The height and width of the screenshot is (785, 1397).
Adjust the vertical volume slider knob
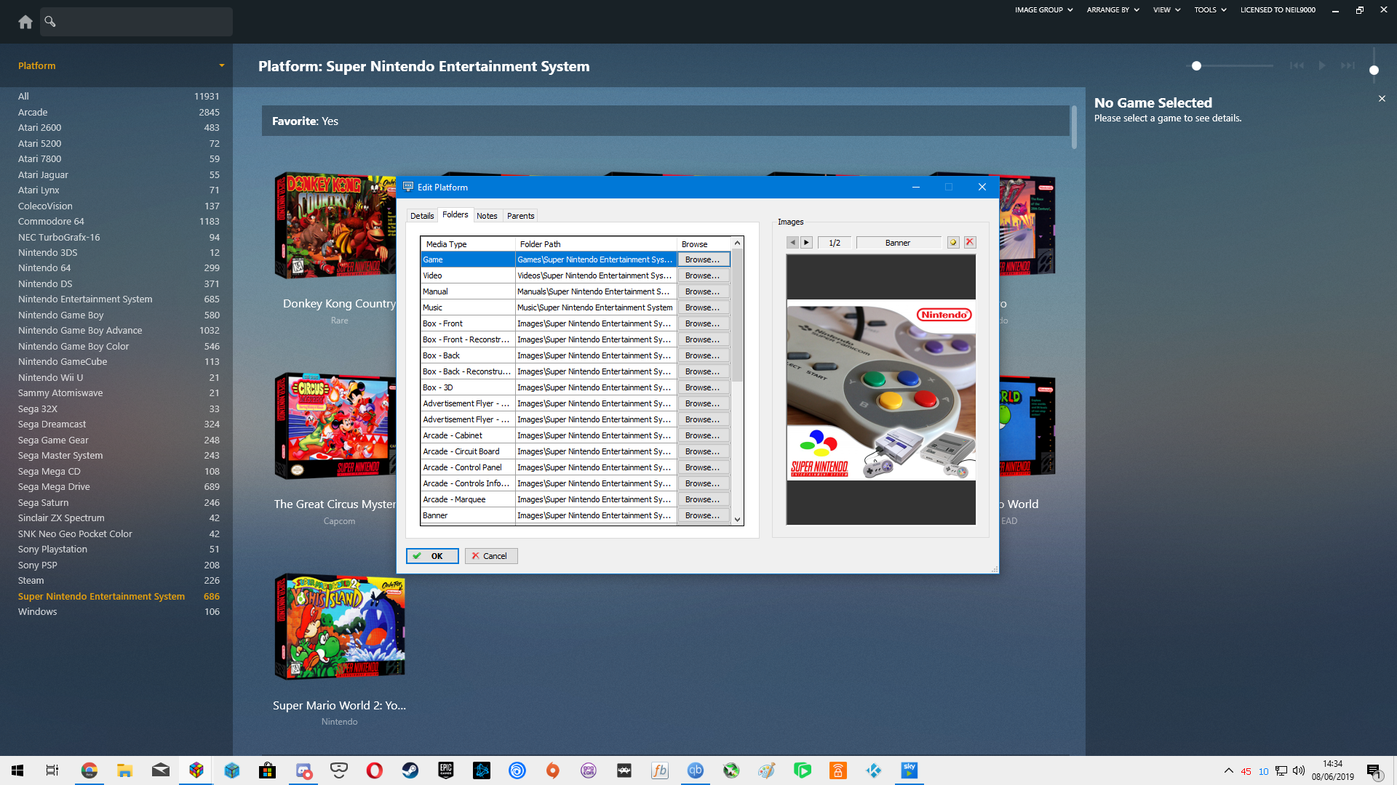[1374, 71]
